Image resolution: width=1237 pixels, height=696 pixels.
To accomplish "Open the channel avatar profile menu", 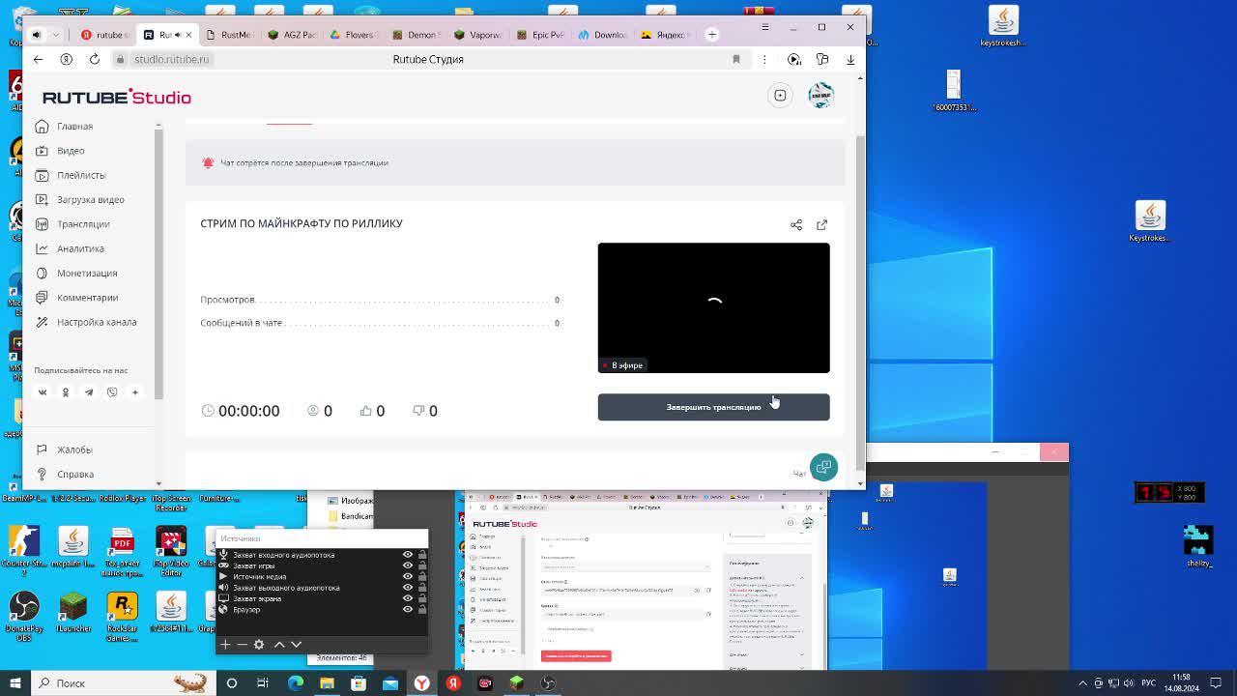I will (x=820, y=96).
